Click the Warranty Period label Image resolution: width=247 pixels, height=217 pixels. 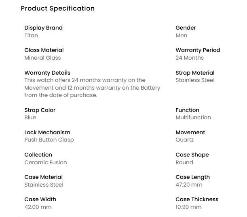coord(198,50)
